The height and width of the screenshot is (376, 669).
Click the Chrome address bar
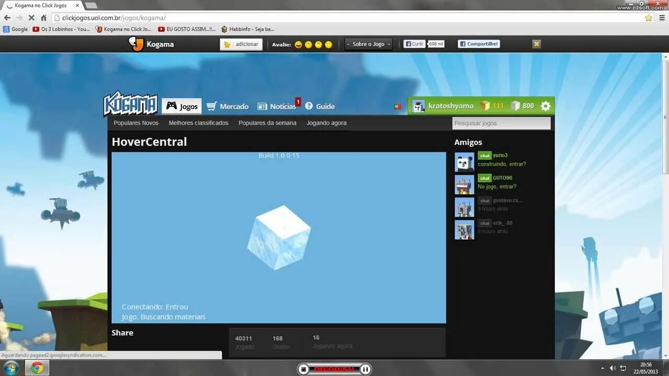coord(348,18)
